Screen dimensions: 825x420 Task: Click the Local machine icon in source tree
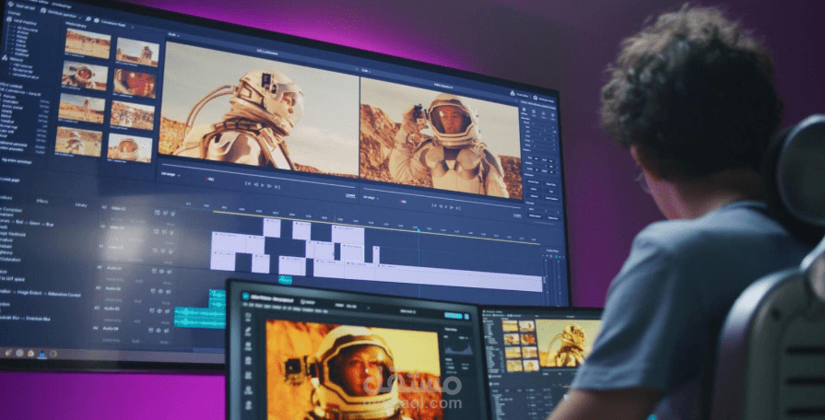[x=9, y=19]
